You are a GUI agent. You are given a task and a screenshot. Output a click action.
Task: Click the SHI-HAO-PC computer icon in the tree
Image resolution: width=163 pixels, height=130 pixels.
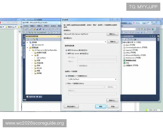pyautogui.click(x=33, y=45)
